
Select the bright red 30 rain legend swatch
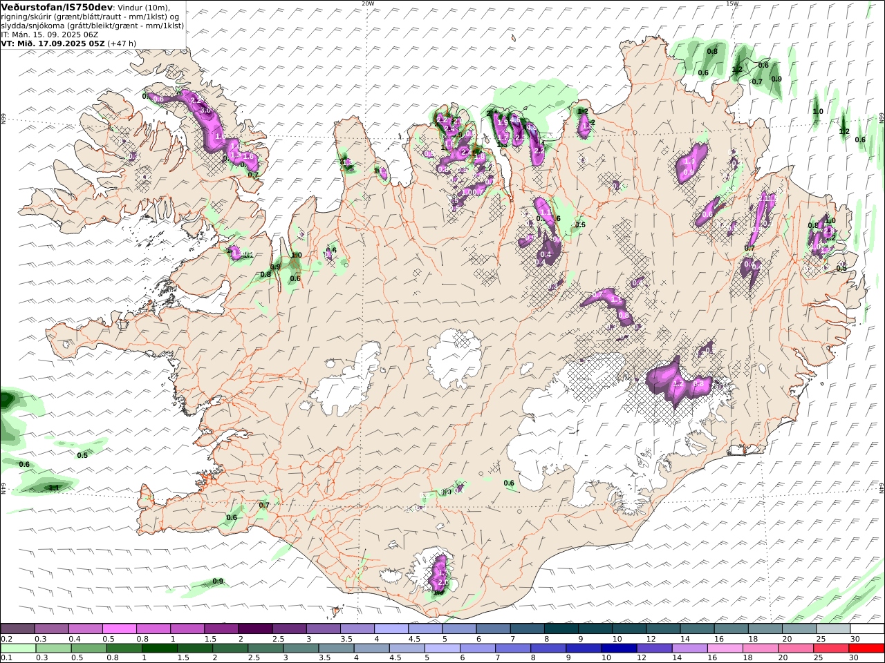coord(866,648)
